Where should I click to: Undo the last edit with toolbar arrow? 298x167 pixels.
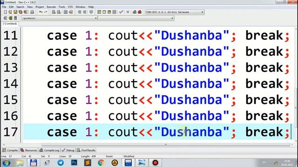pos(41,12)
